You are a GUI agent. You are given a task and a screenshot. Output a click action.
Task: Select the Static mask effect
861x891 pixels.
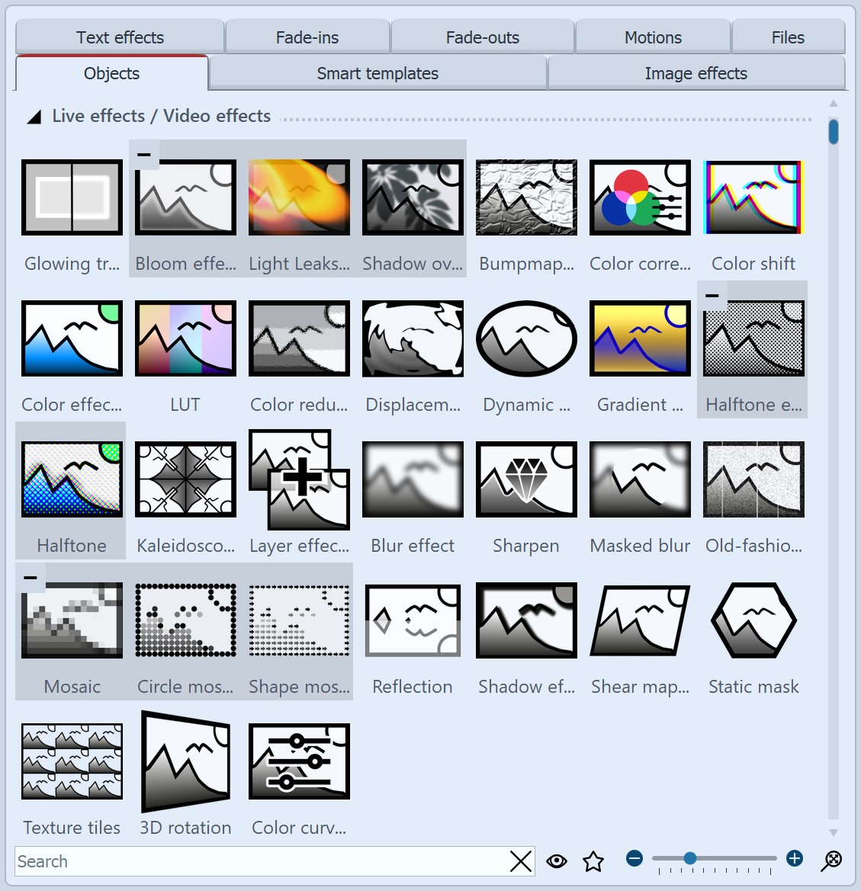pyautogui.click(x=753, y=620)
